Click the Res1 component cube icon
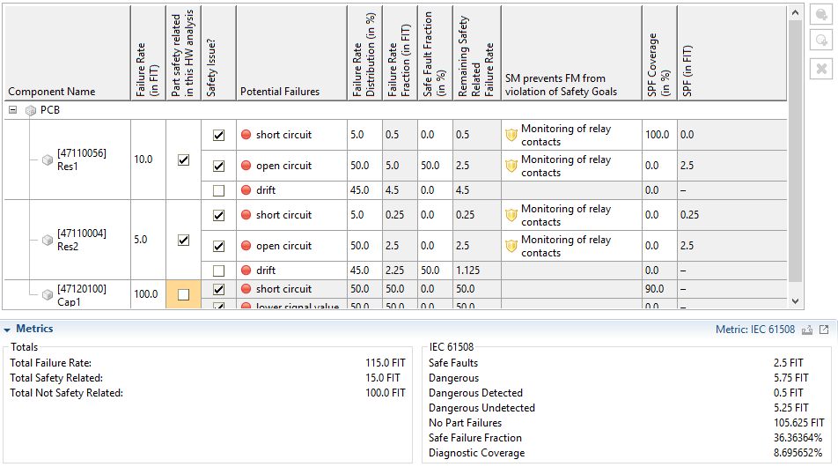This screenshot has height=467, width=838. point(48,160)
